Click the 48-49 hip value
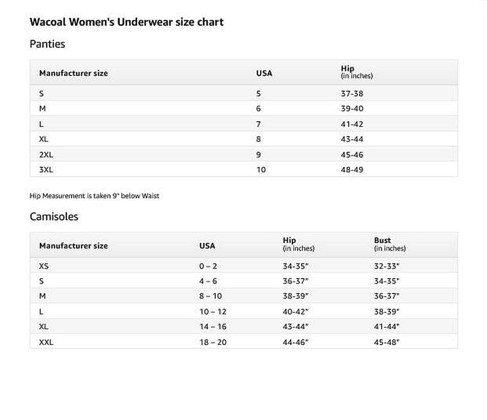 tap(352, 170)
